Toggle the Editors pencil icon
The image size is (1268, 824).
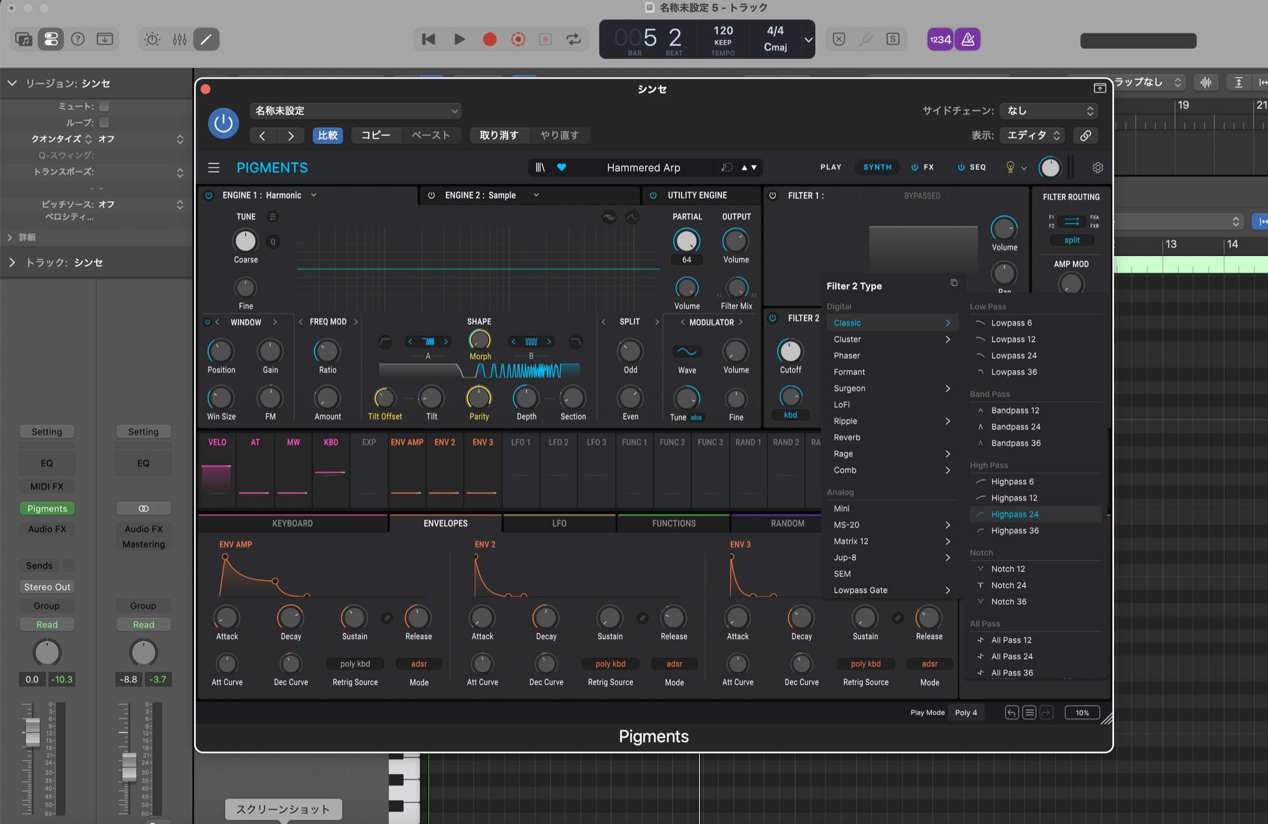click(x=206, y=39)
